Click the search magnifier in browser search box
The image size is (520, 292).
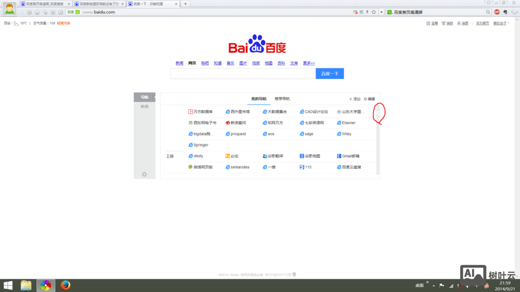click(488, 12)
